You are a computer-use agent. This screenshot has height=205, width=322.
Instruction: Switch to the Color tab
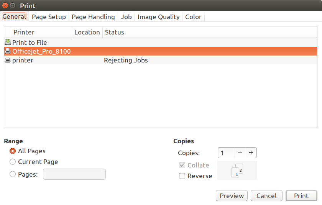193,17
